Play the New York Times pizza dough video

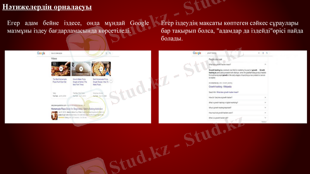(x=81, y=69)
